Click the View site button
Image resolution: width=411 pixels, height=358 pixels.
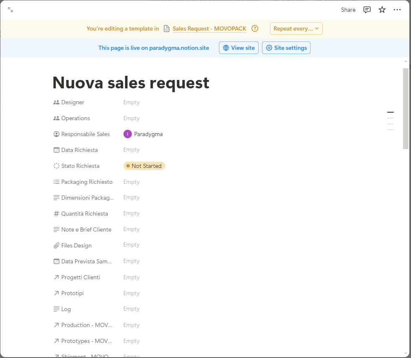[x=239, y=48]
